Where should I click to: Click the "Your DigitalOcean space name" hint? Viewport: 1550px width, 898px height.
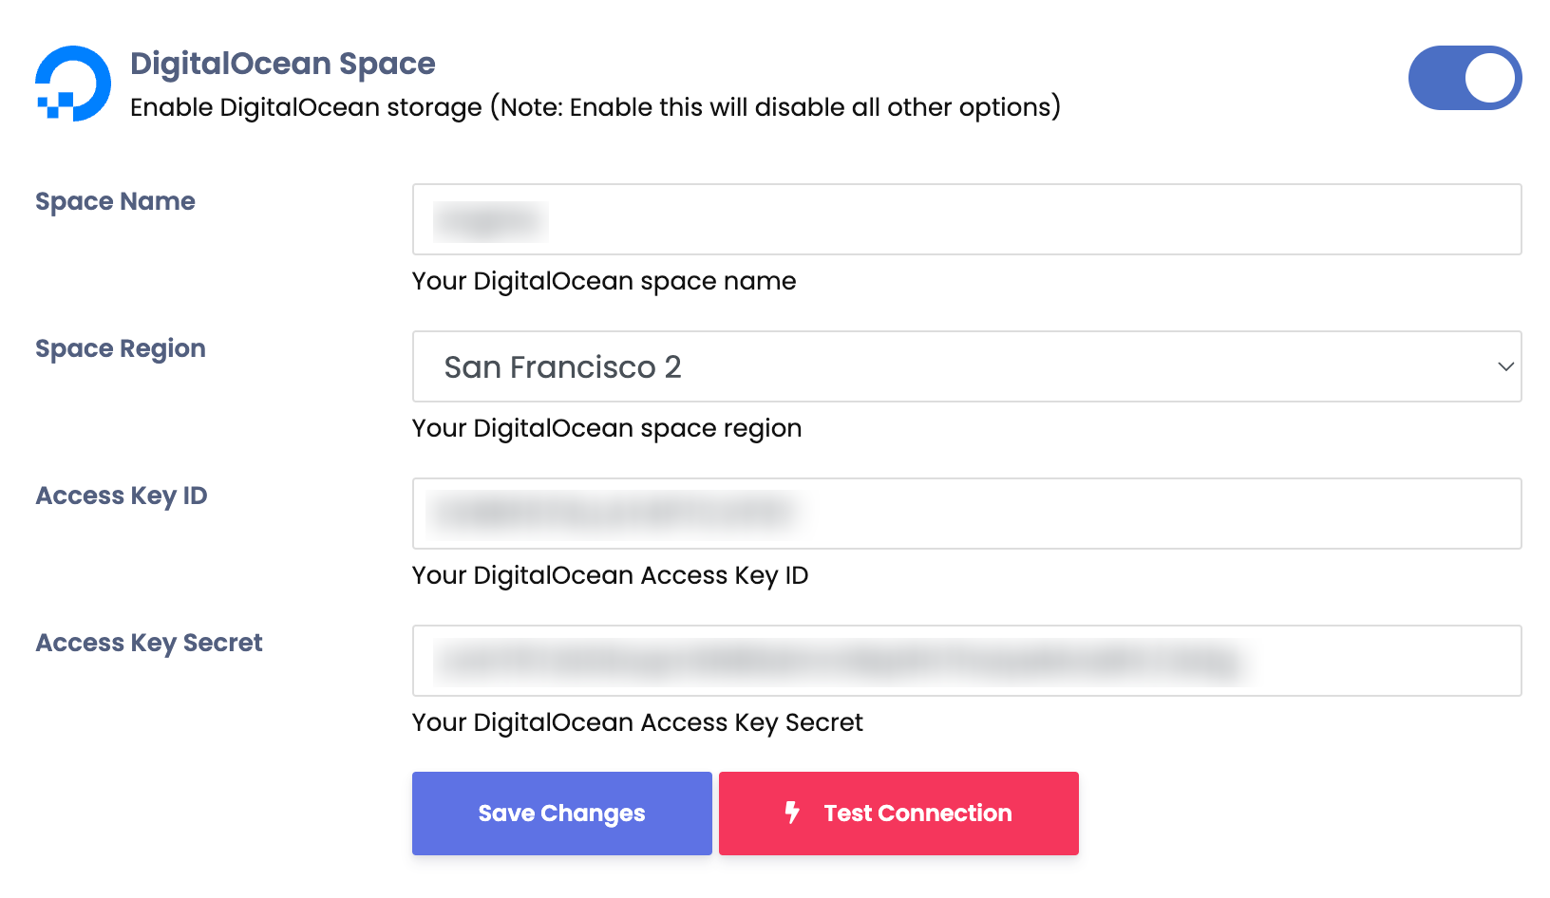click(x=604, y=281)
